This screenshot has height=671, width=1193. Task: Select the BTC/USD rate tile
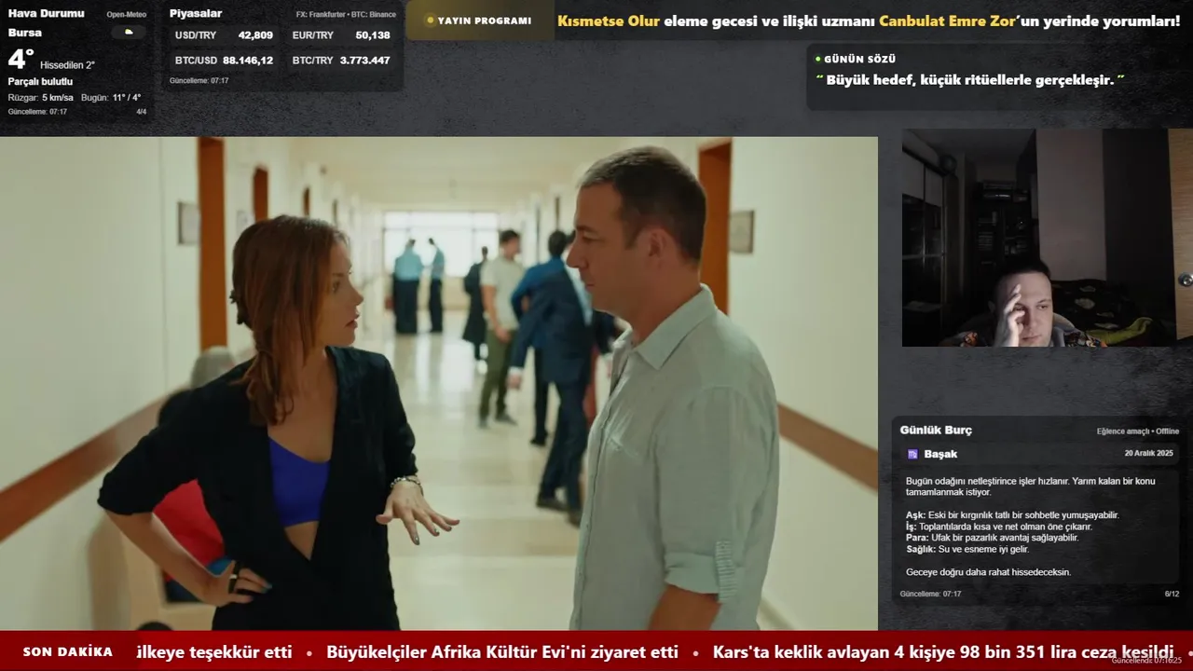click(224, 61)
